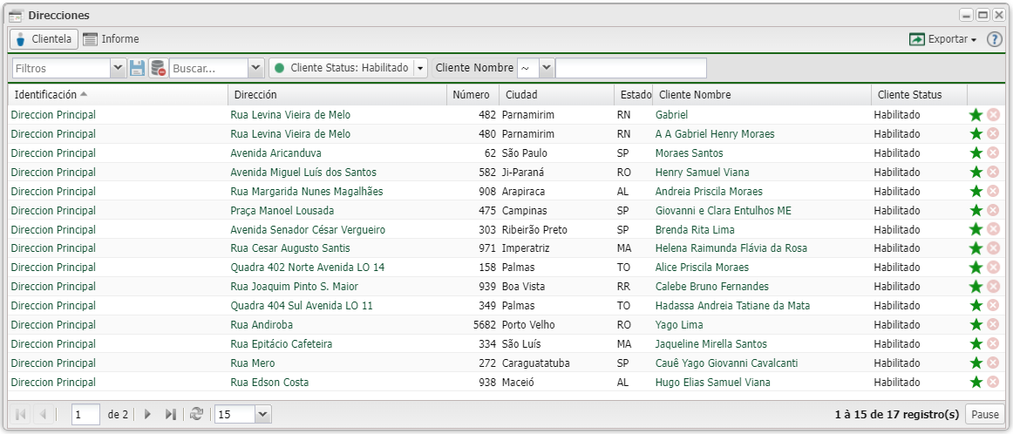This screenshot has width=1013, height=434.
Task: Click the delete icon in Yago Lima's row
Action: pyautogui.click(x=993, y=325)
